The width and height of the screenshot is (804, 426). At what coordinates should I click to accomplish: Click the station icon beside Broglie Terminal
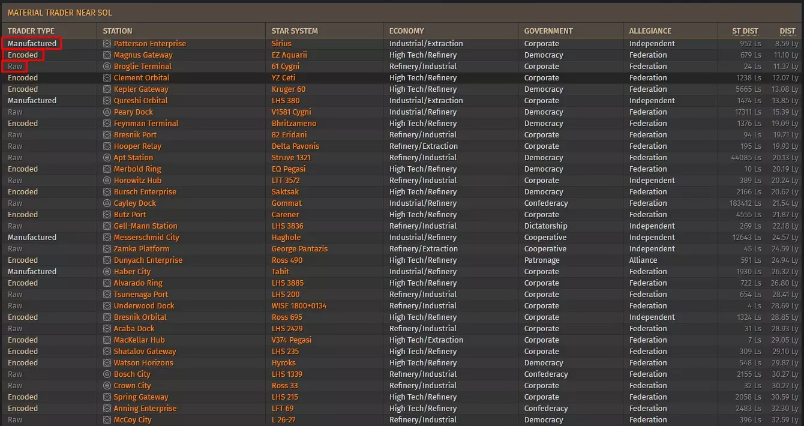[x=107, y=67]
